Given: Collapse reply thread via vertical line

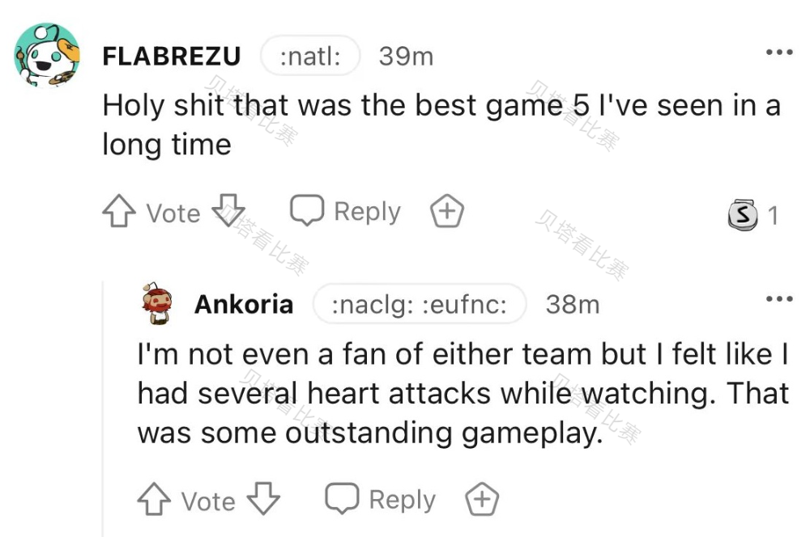Looking at the screenshot, I should point(103,404).
